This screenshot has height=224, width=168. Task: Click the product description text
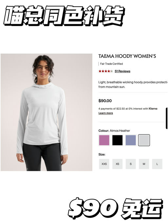(x=133, y=84)
